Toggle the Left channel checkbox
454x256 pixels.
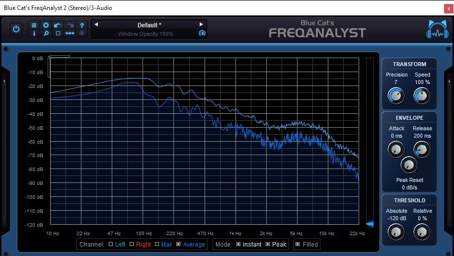point(111,244)
